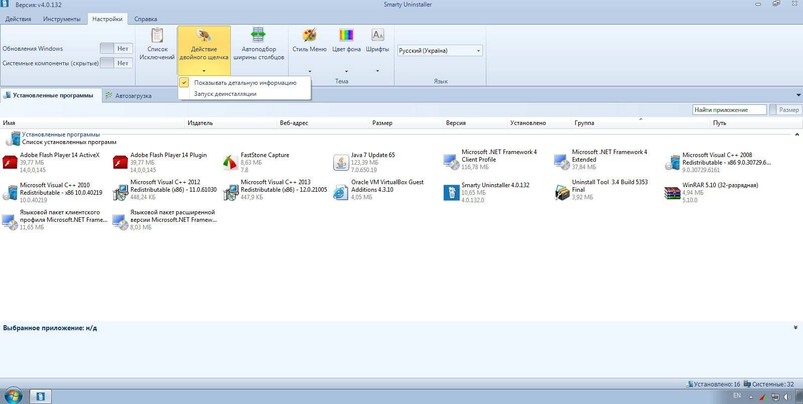Select .NET Framework 4 Extended icon
803x404 pixels.
562,162
